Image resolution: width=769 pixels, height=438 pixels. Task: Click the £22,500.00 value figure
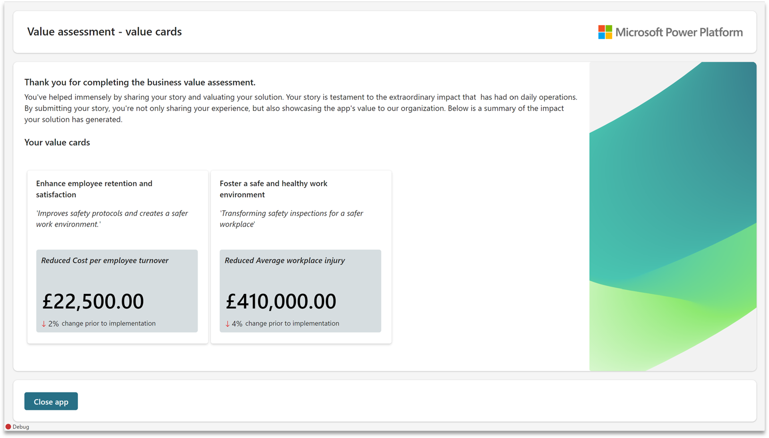[x=93, y=301]
